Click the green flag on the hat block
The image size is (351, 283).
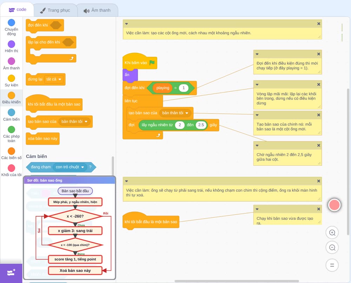coord(152,62)
